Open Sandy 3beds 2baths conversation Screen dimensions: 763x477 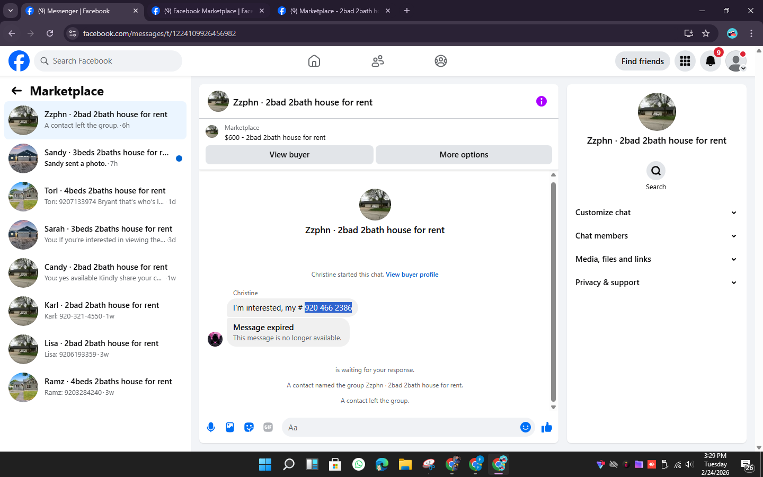(x=95, y=158)
